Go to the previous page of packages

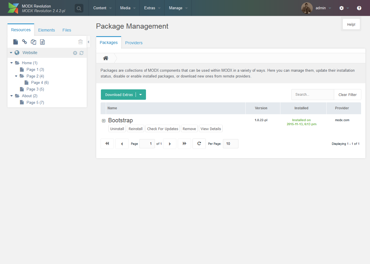[x=122, y=144]
